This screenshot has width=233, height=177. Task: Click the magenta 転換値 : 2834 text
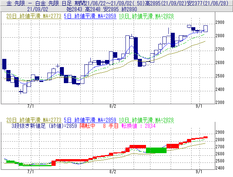coord(139,126)
